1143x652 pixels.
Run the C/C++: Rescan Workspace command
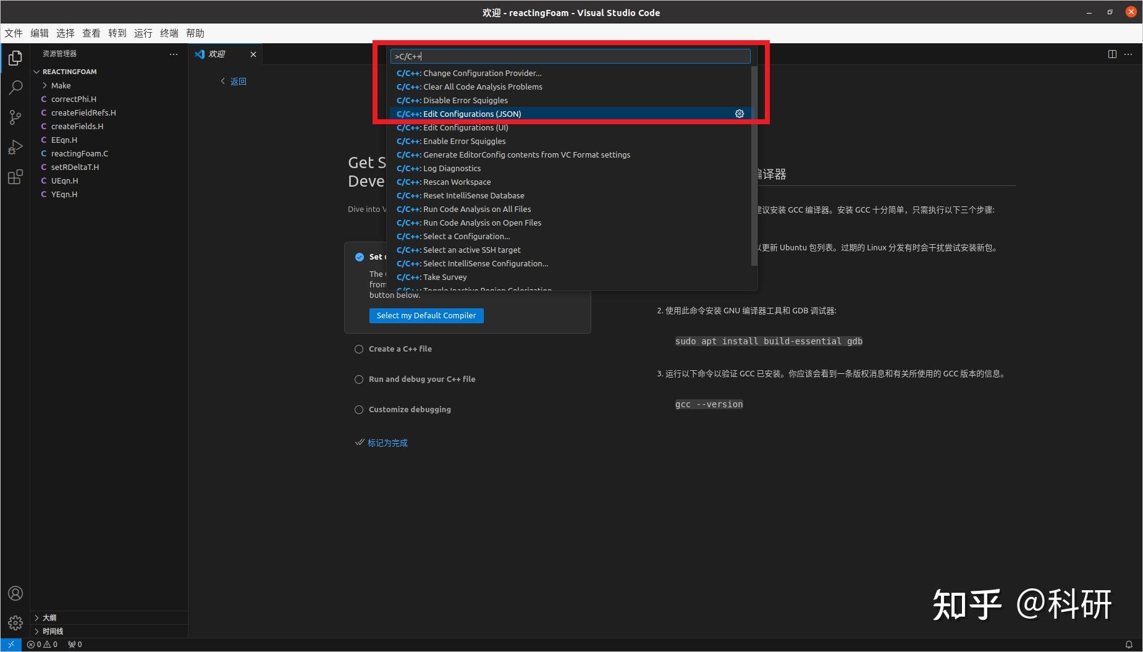click(444, 182)
